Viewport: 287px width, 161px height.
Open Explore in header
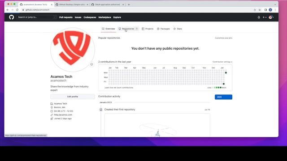(x=117, y=17)
